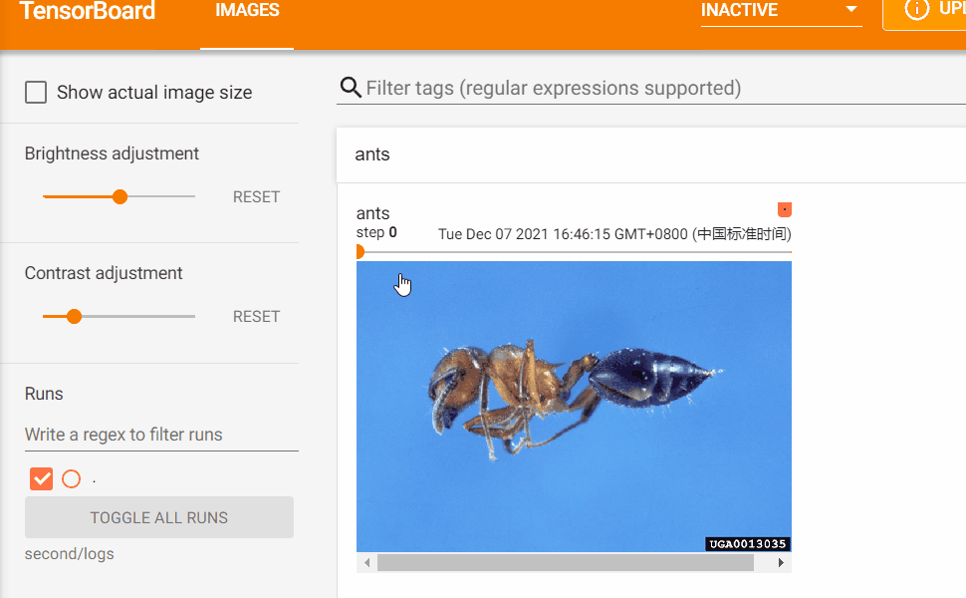966x598 pixels.
Task: Click the Brightness adjustment slider handle
Action: tap(121, 196)
